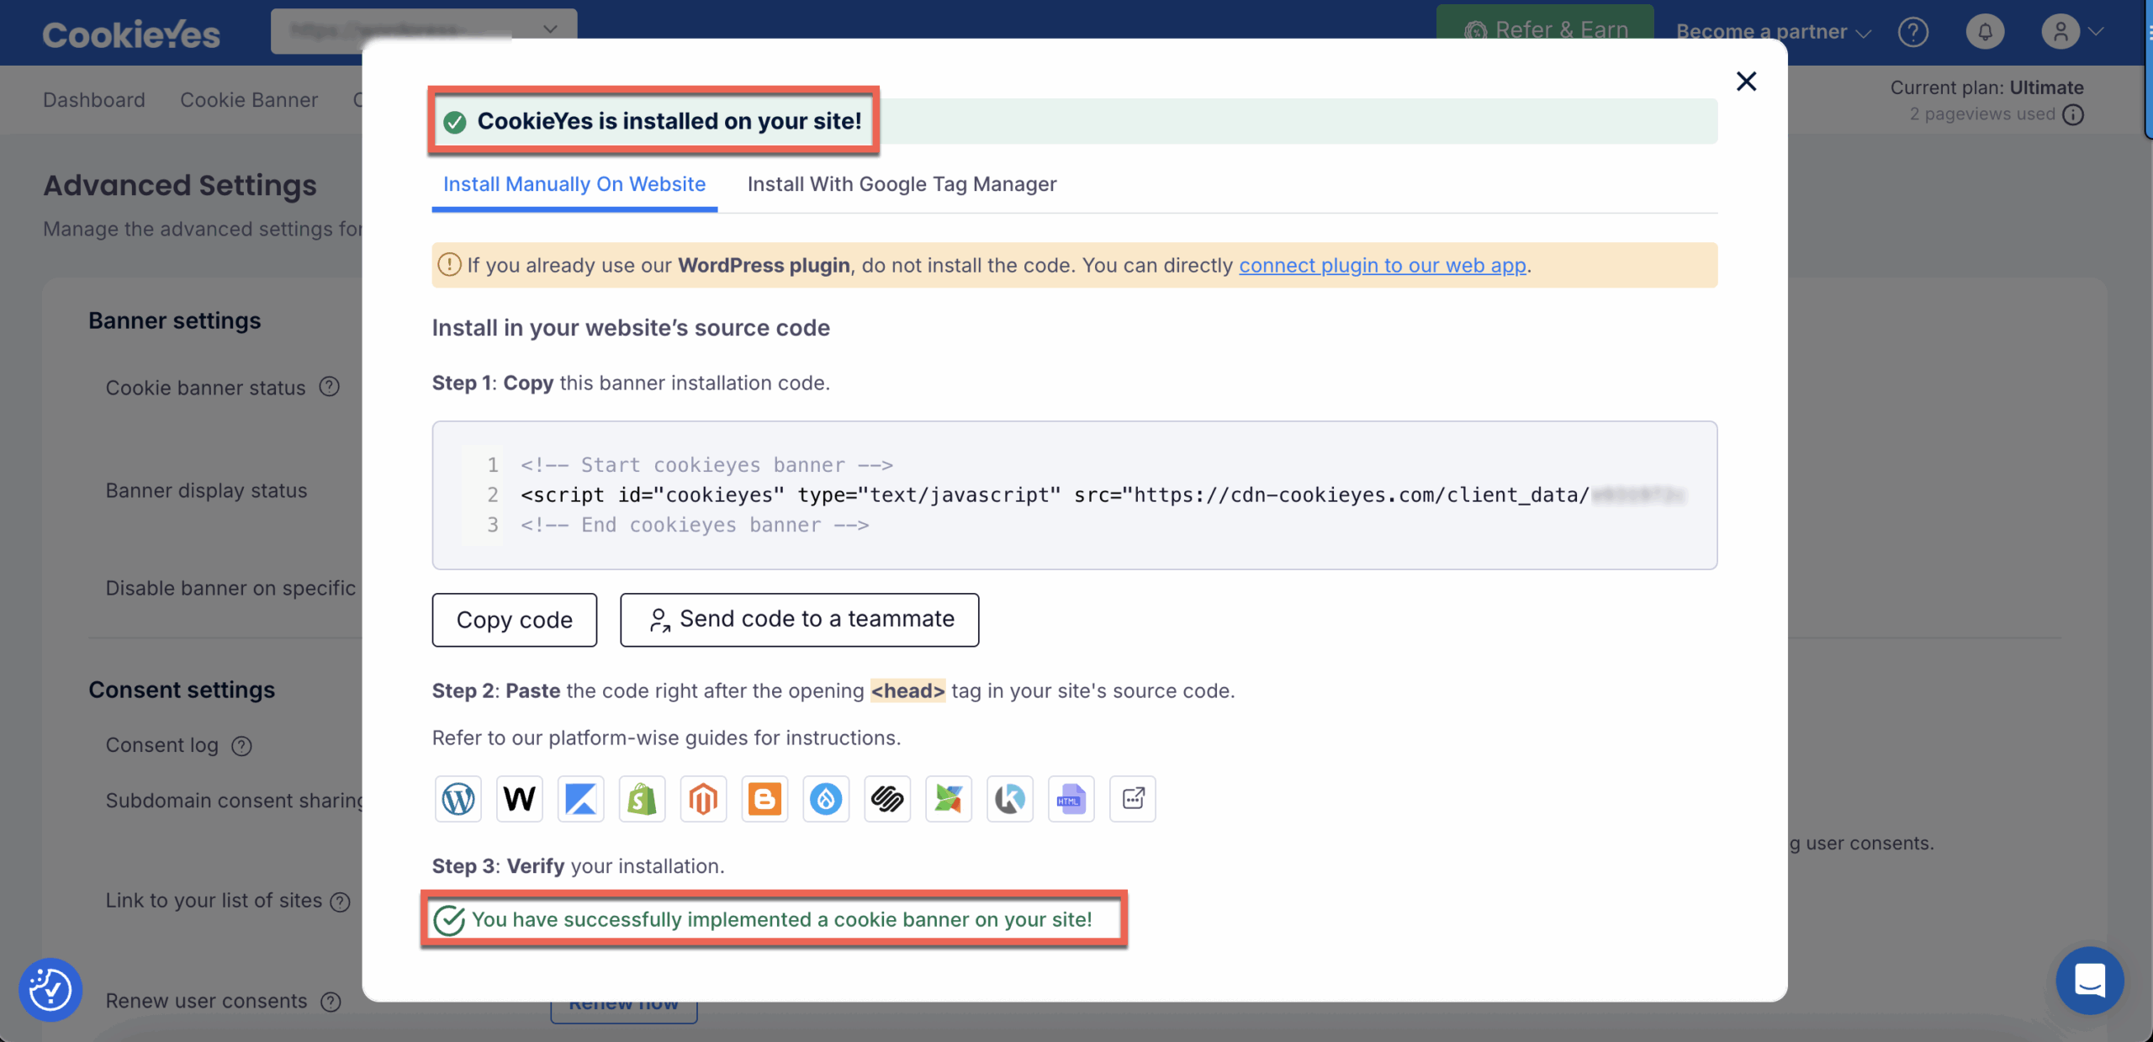Open the Squarespace installation guide icon
Image resolution: width=2153 pixels, height=1042 pixels.
pos(887,798)
